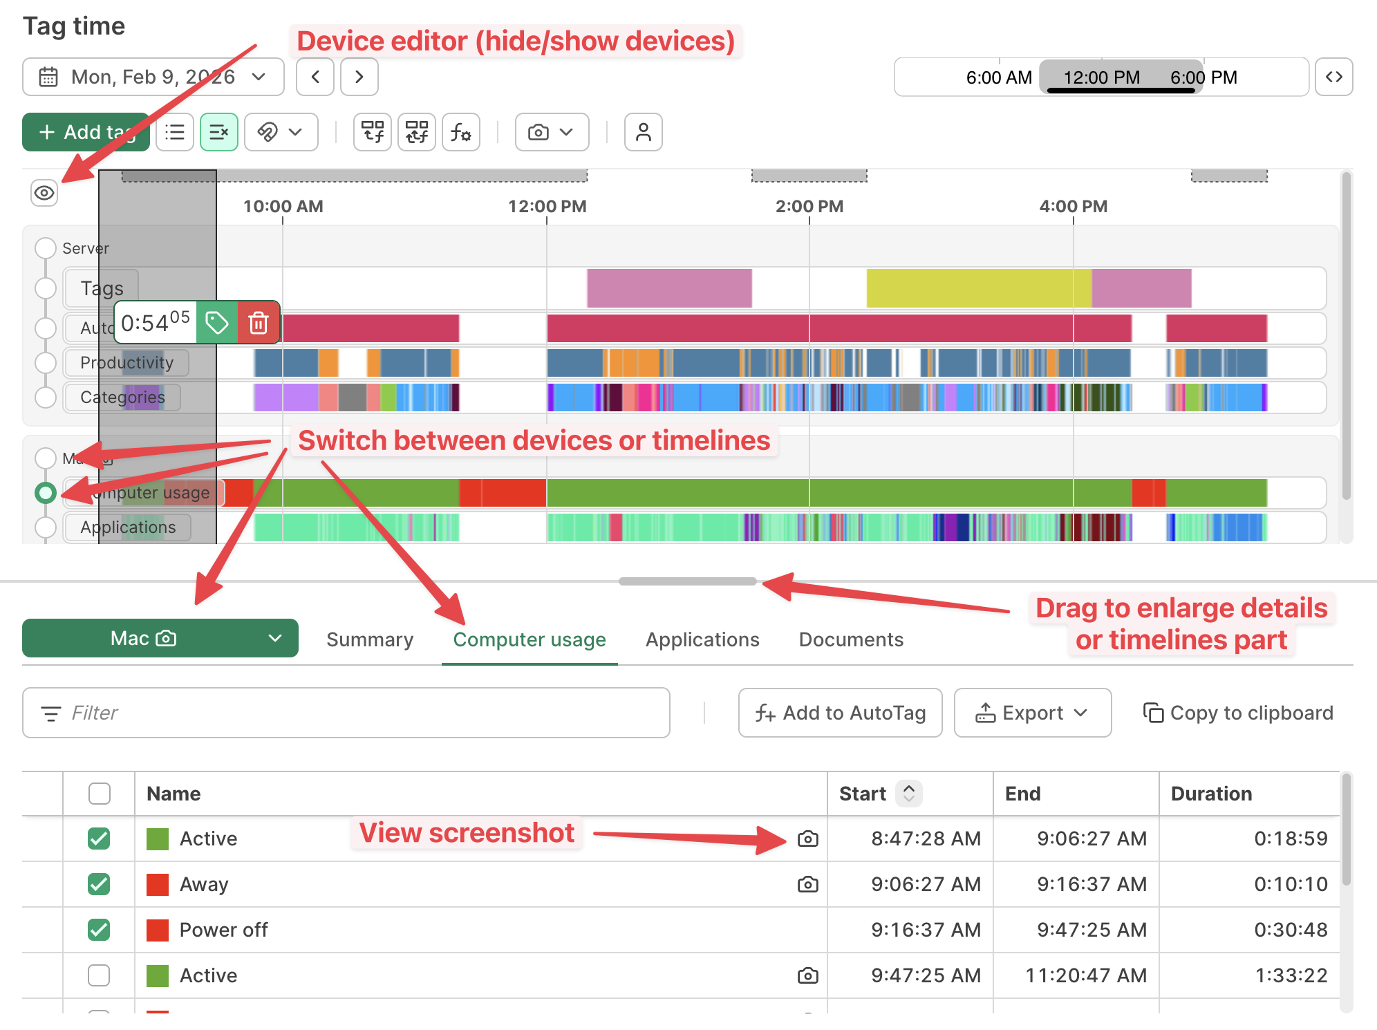
Task: Open the device editor eye icon
Action: pos(44,193)
